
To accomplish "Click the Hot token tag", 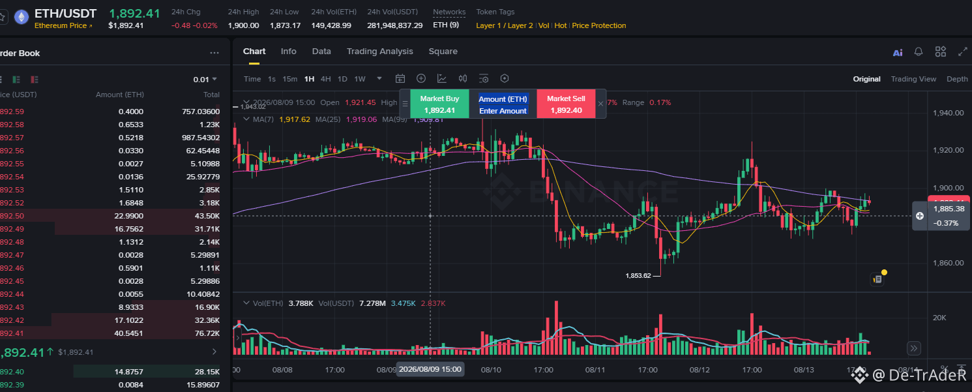I will (x=561, y=25).
